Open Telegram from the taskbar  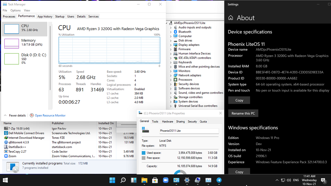coord(219,180)
